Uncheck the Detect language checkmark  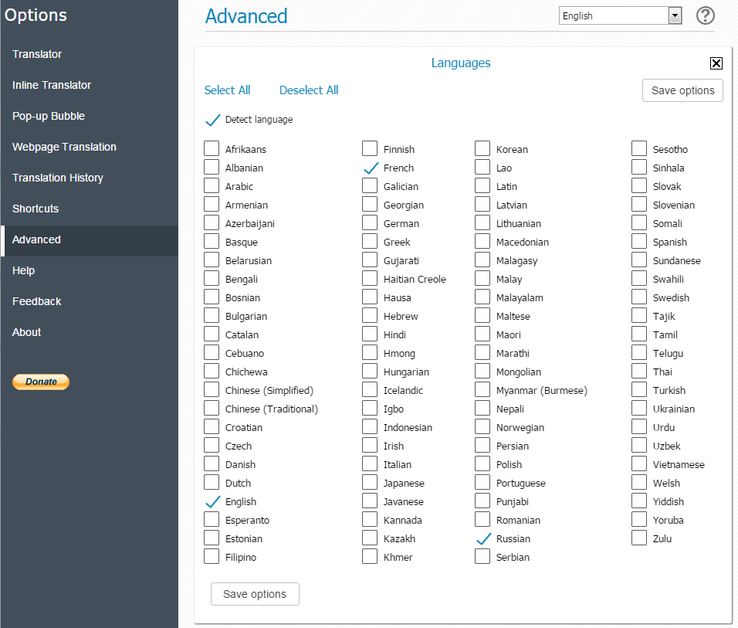pos(212,120)
